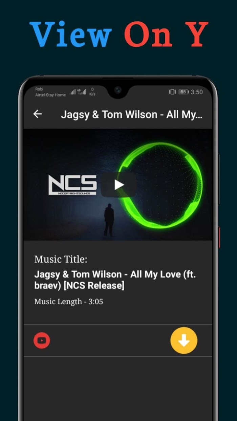
Task: Select the full song title below Music Title
Action: click(115, 280)
